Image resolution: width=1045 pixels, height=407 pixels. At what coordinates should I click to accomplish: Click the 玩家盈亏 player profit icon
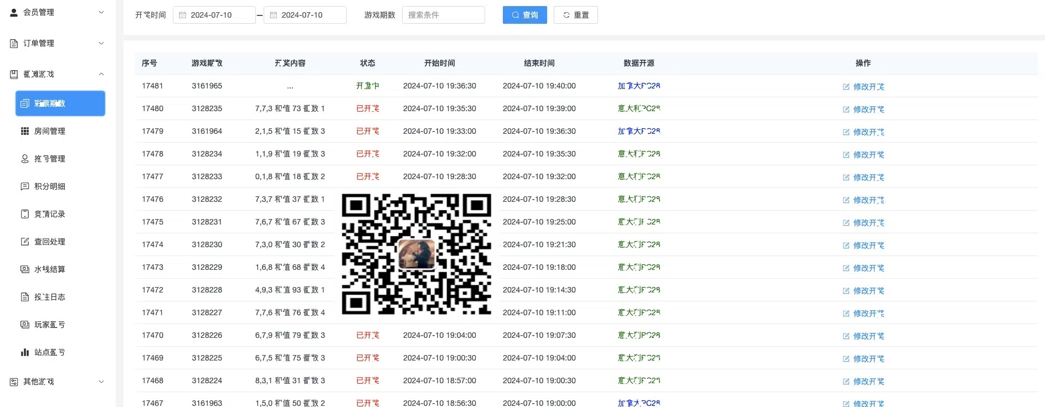tap(25, 325)
